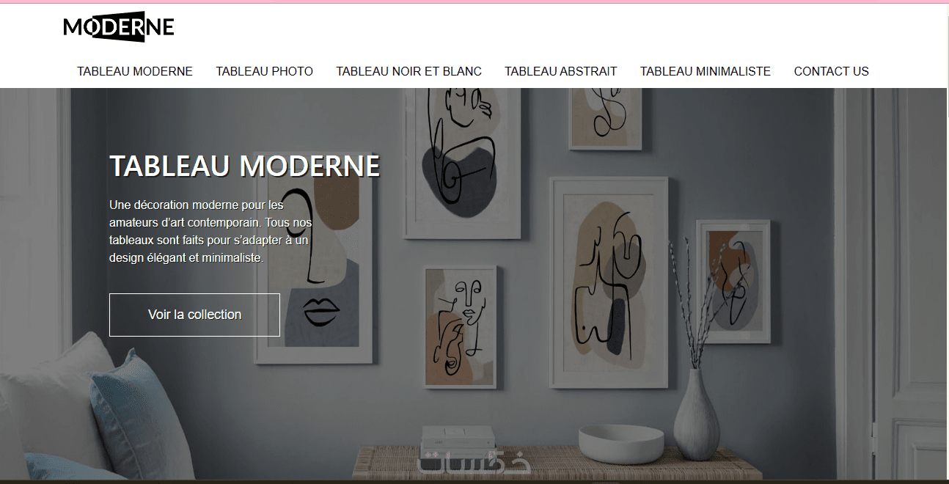Select the framed figure artwork with dark blob
Image resolution: width=949 pixels, height=484 pixels.
463,161
